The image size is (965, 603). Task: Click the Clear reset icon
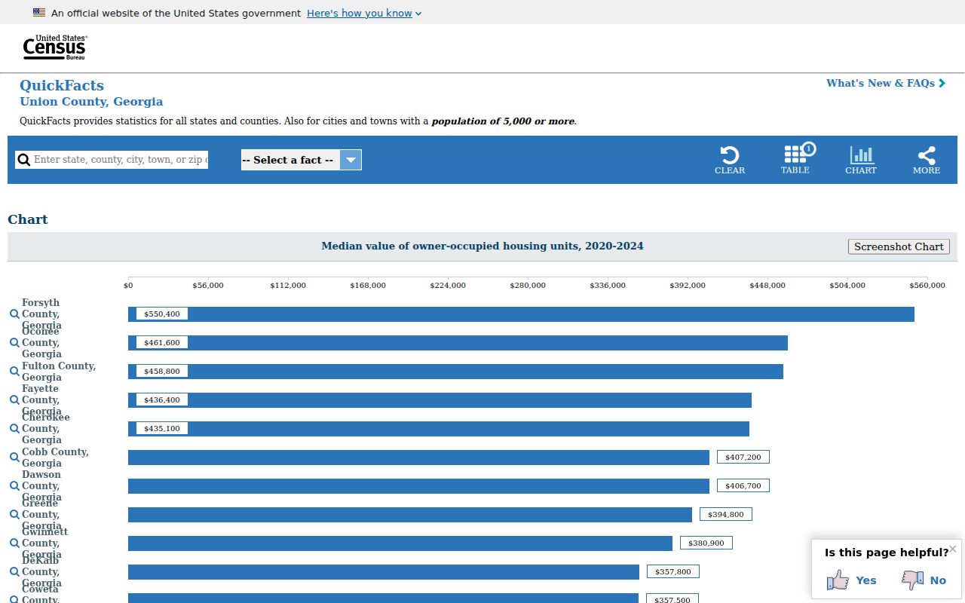coord(730,155)
